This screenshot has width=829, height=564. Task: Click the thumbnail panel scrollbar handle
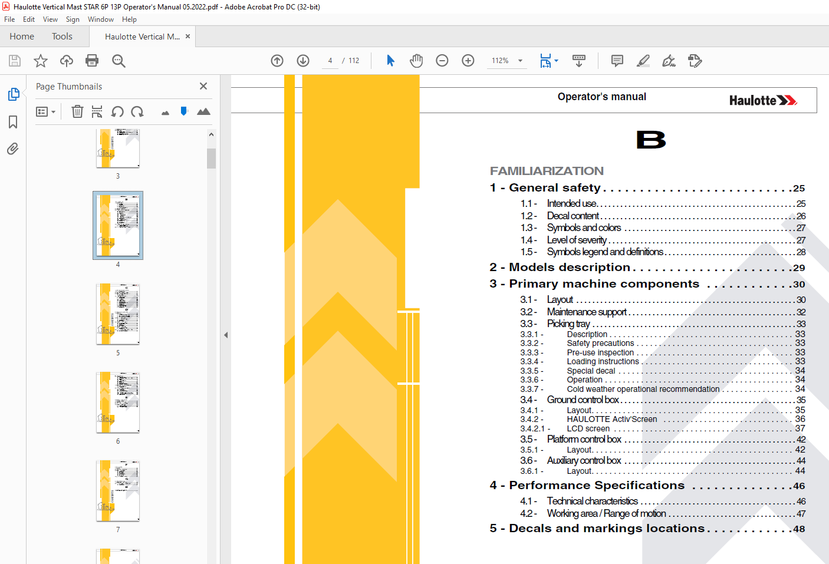click(211, 159)
